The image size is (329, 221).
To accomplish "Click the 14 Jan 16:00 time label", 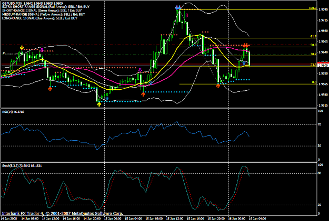I will click(x=72, y=219).
